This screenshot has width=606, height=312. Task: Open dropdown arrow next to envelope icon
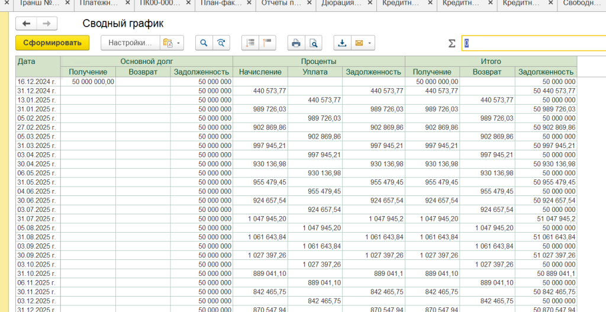370,43
